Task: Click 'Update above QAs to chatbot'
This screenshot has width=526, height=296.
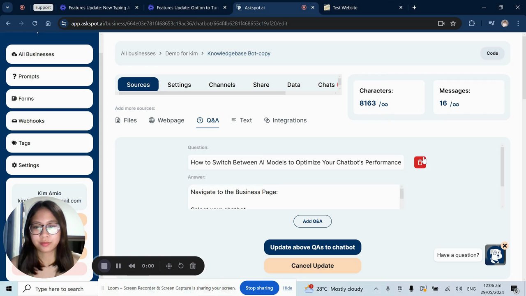Action: pyautogui.click(x=312, y=247)
